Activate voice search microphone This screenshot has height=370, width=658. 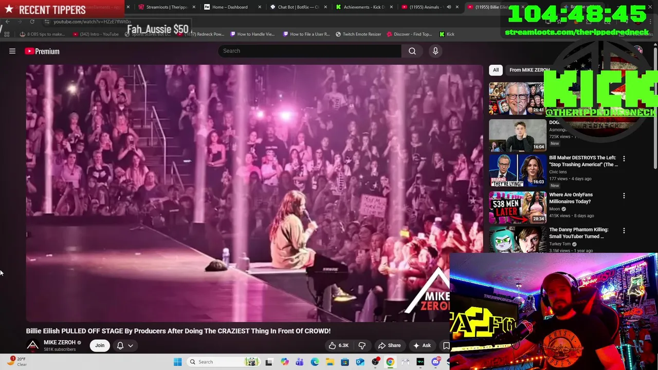(x=435, y=51)
